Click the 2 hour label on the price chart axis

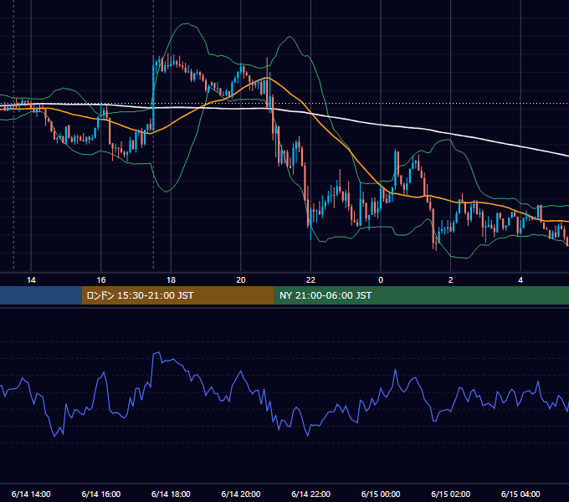coord(451,280)
